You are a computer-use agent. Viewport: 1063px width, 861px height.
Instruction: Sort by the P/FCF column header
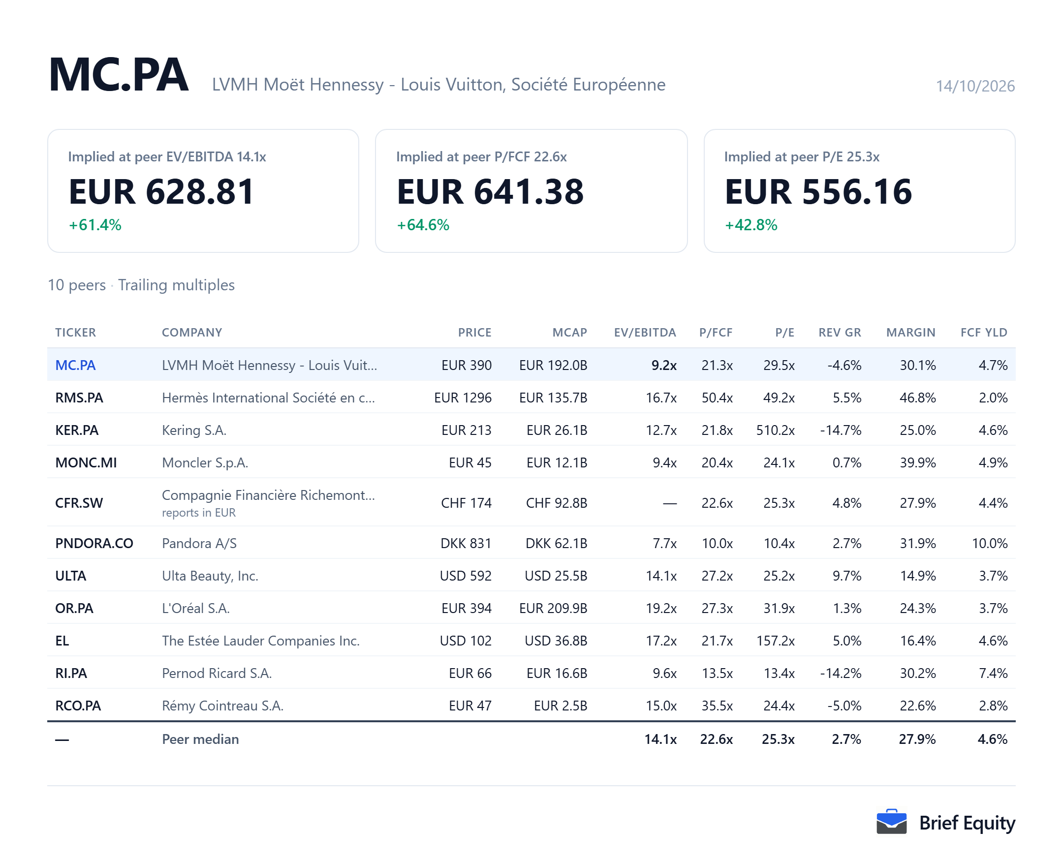coord(716,332)
